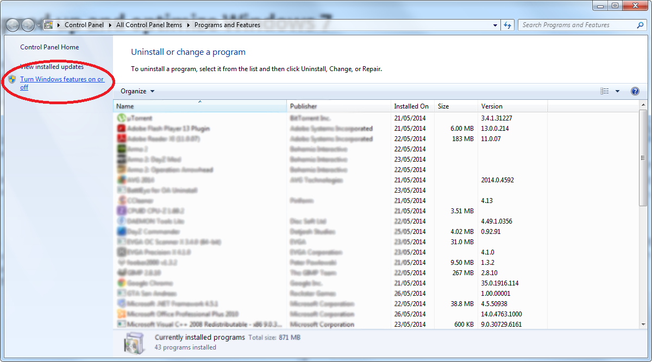Click the EVGA Precision X icon

(122, 252)
